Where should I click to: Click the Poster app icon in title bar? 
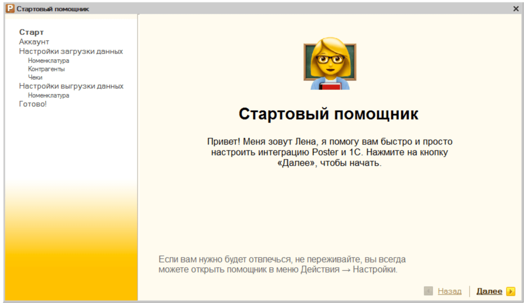pyautogui.click(x=10, y=9)
